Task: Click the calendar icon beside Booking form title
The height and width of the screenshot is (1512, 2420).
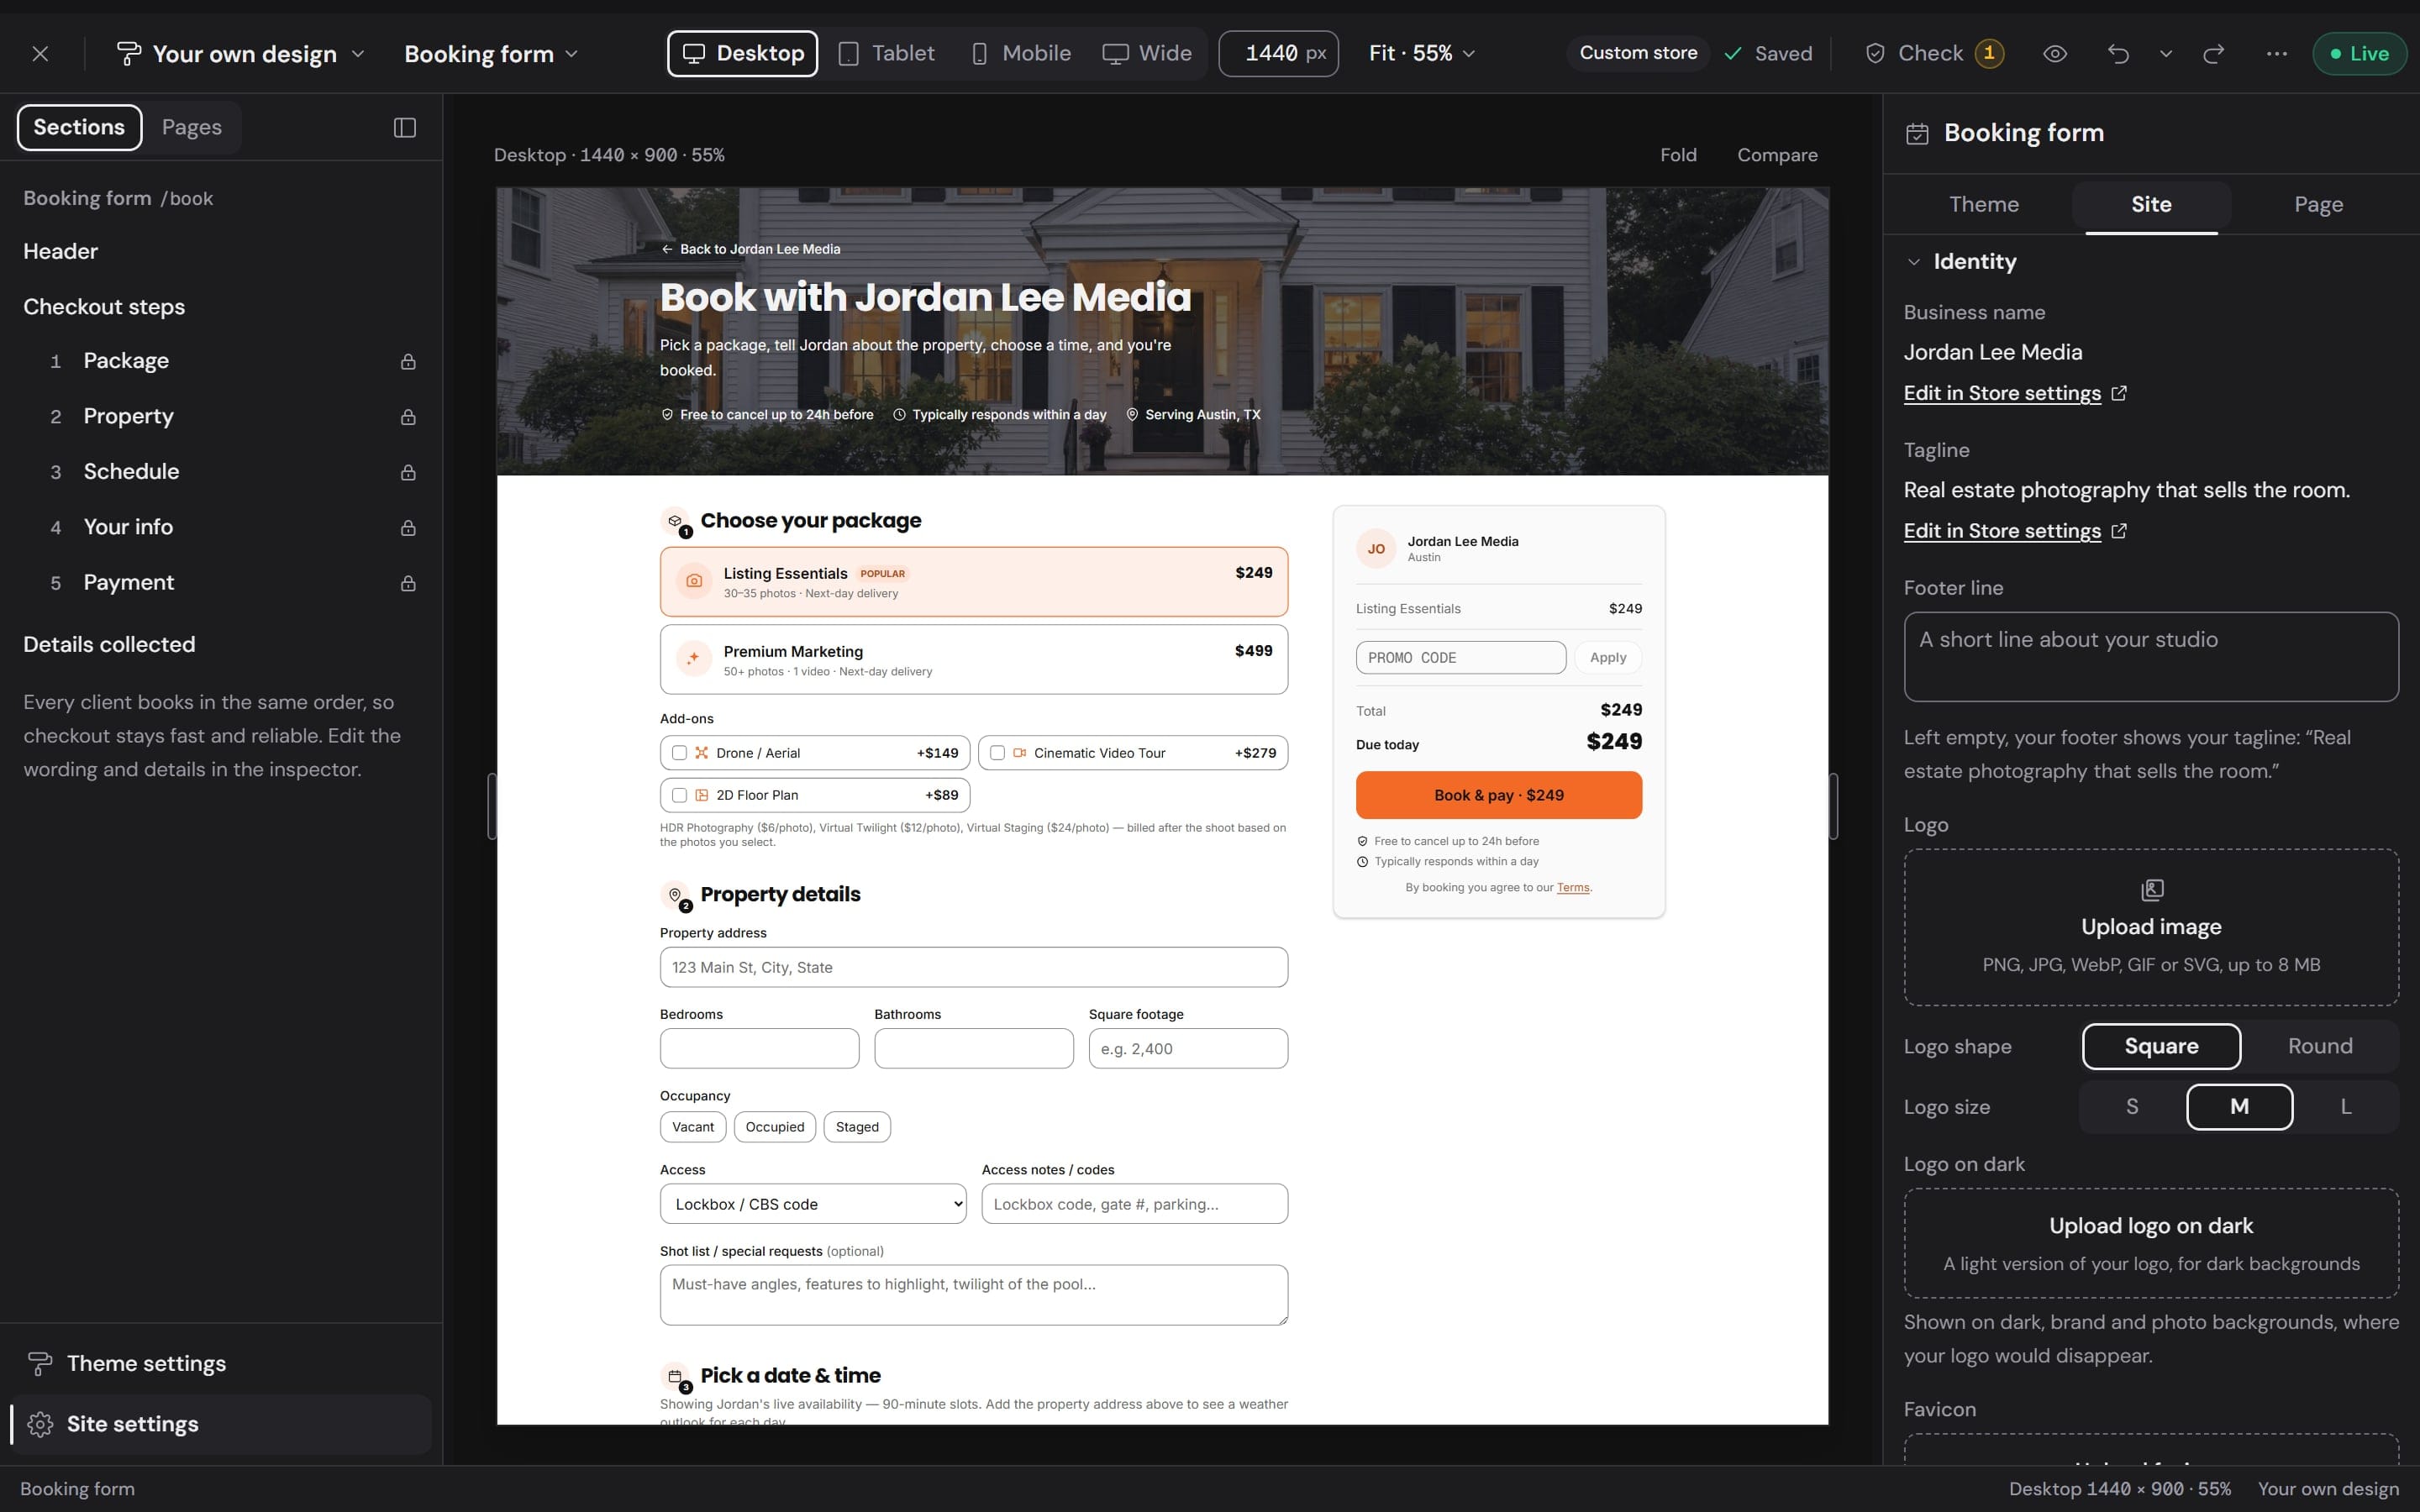Action: click(x=1917, y=133)
